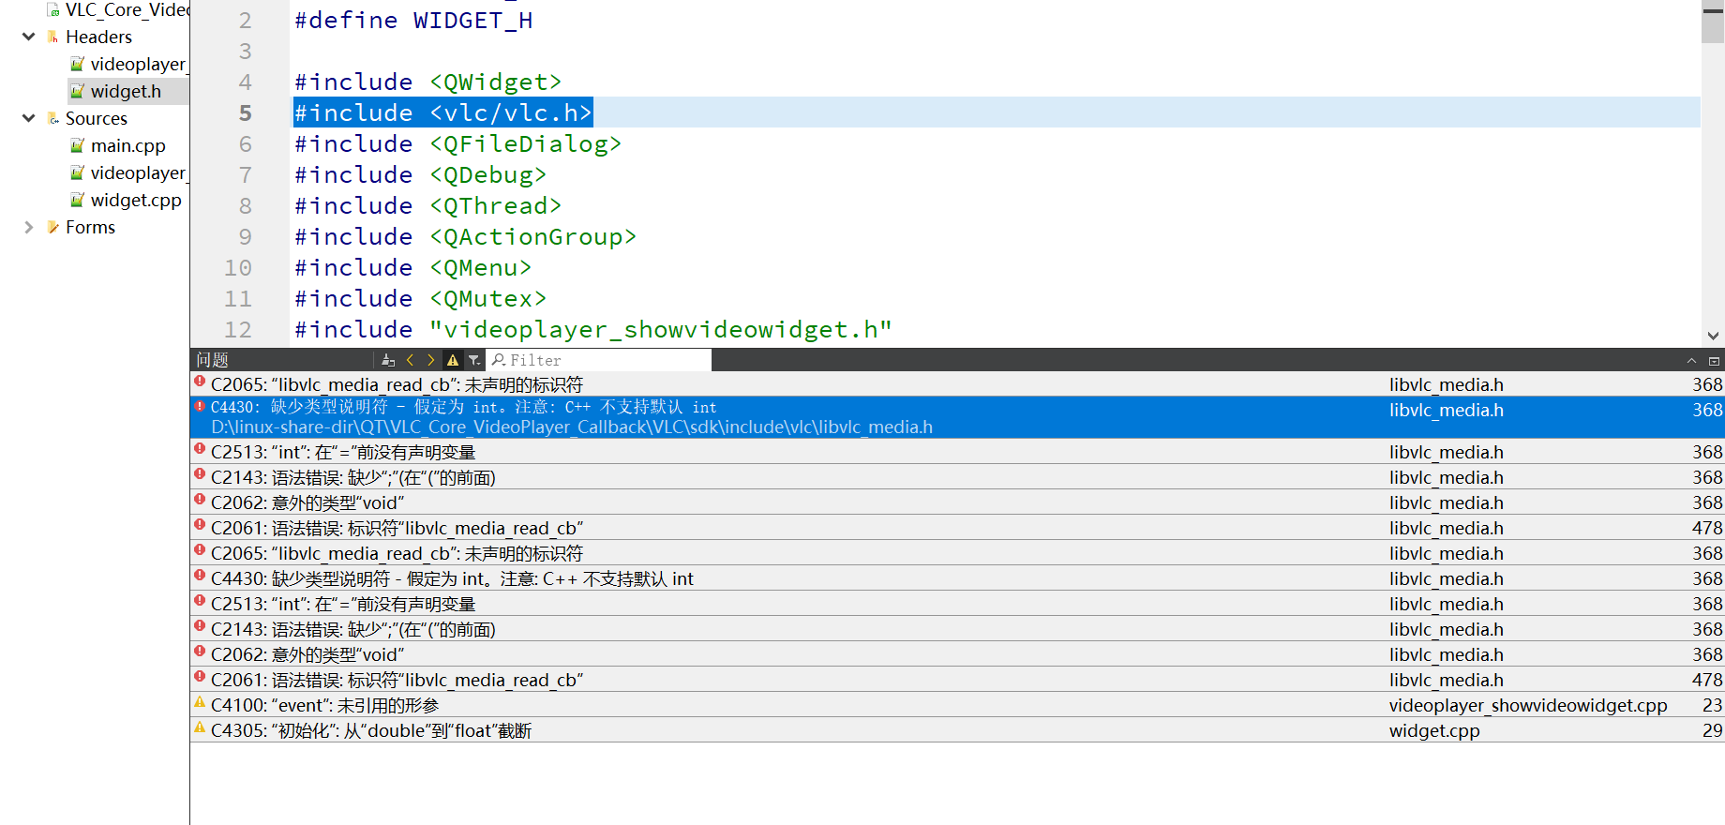Click the widget.cpp file icon
Viewport: 1725px width, 825px height.
78,200
